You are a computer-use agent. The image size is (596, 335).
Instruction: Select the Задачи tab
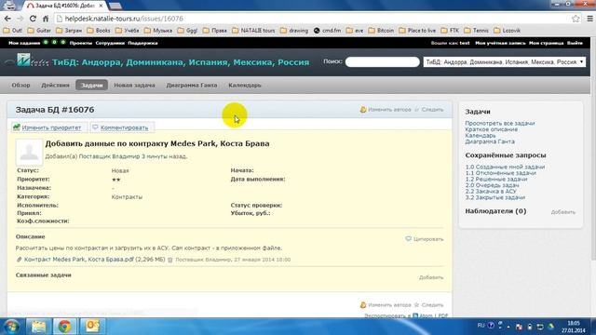[91, 85]
